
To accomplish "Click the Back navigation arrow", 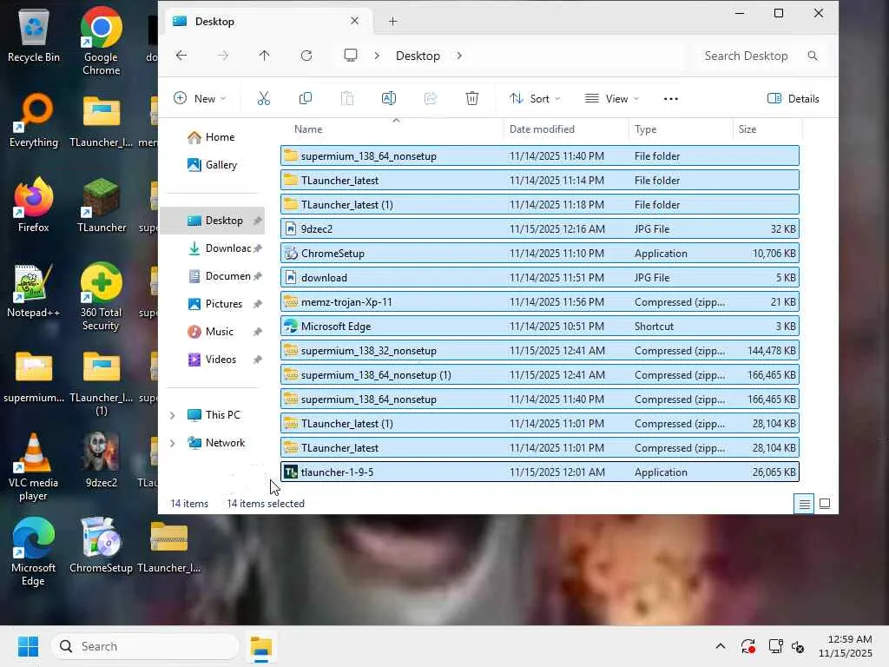I will 181,56.
